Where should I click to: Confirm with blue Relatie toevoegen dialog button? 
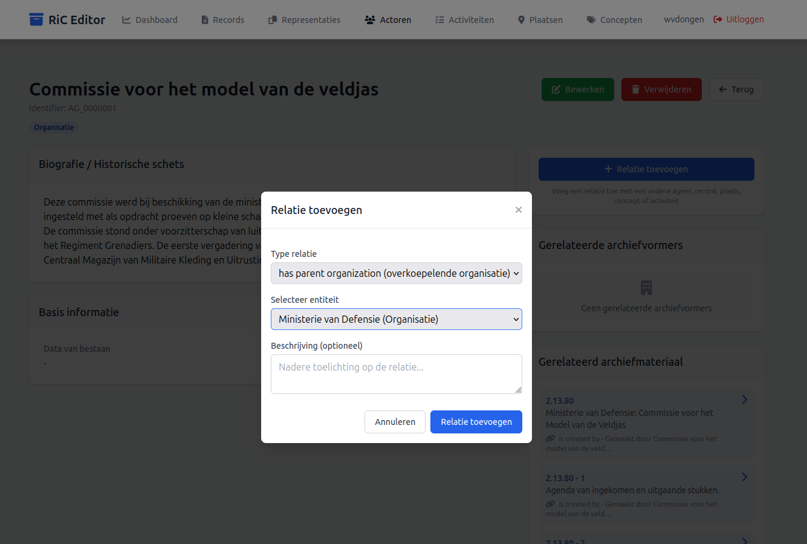(476, 422)
